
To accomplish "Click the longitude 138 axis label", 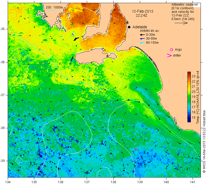I will coord(113,182).
